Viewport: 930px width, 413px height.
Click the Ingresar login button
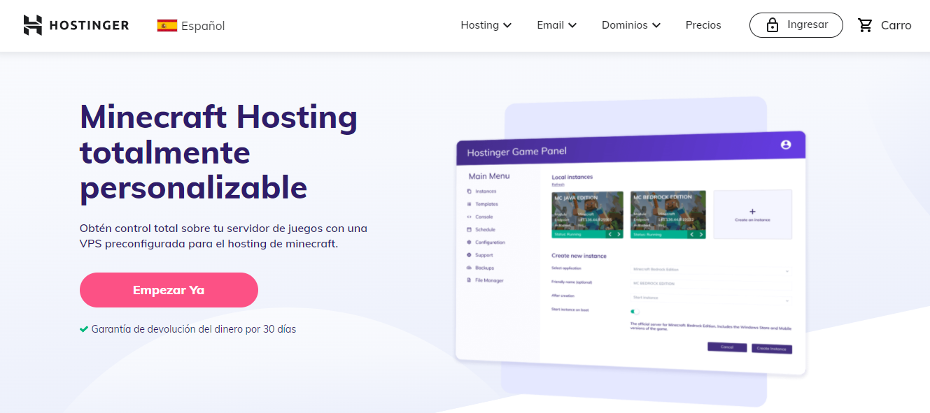(796, 25)
